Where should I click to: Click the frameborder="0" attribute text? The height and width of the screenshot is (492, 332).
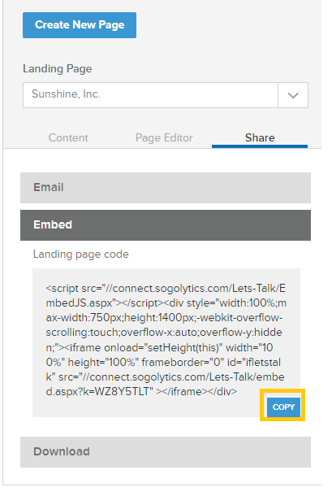tap(183, 363)
